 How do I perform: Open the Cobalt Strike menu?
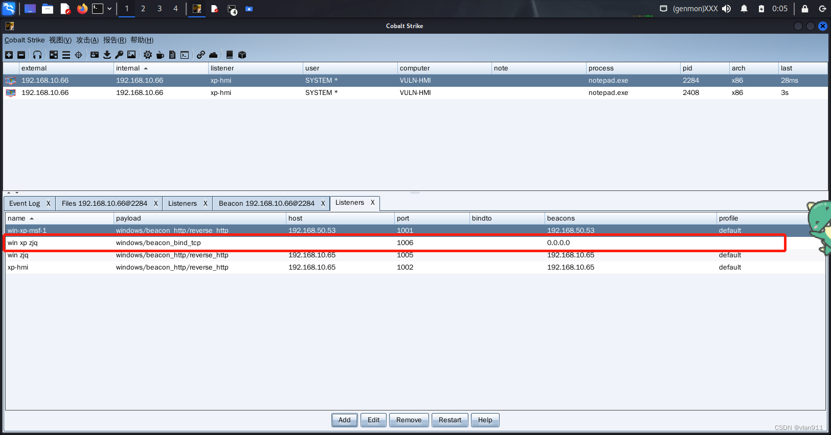[25, 40]
